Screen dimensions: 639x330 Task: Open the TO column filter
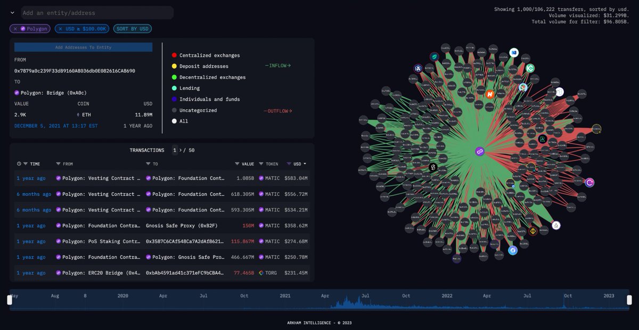(148, 164)
